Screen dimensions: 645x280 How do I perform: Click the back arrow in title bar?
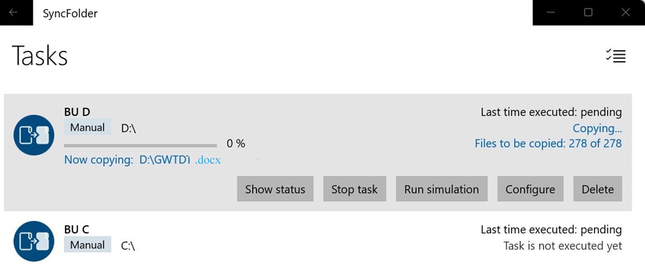click(x=13, y=13)
